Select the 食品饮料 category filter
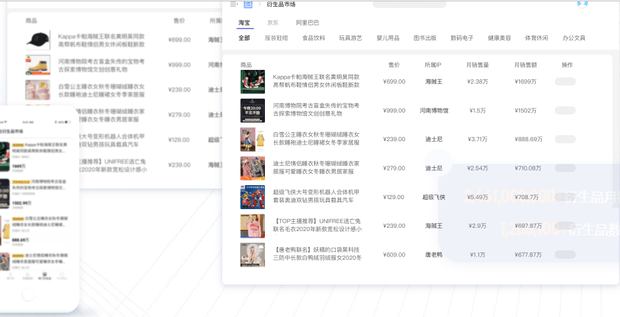Viewport: 620px width, 317px height. point(314,38)
